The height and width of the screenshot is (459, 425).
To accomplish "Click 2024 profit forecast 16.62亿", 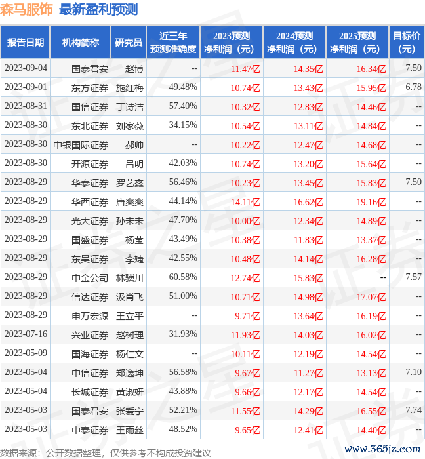I will [x=308, y=202].
